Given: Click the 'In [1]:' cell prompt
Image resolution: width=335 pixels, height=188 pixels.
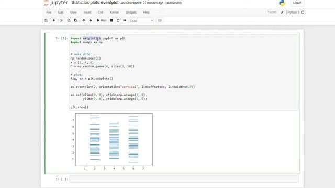Looking at the screenshot, I should (x=62, y=38).
